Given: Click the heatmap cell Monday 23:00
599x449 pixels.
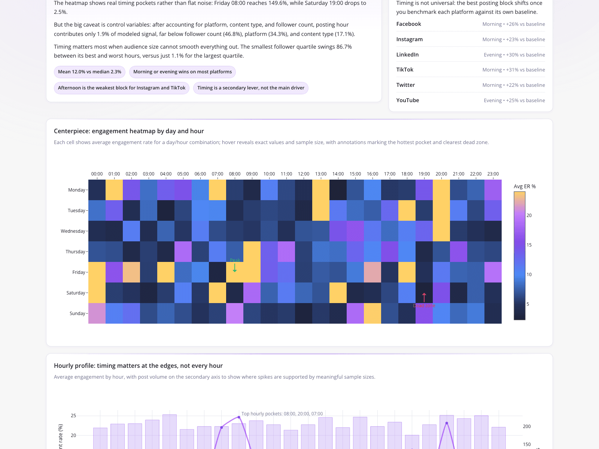Looking at the screenshot, I should coord(493,190).
